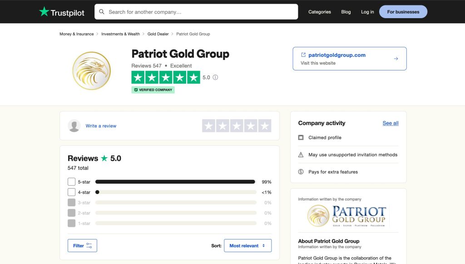Screen dimensions: 465x264
Task: Click the search magnifier icon
Action: (102, 12)
